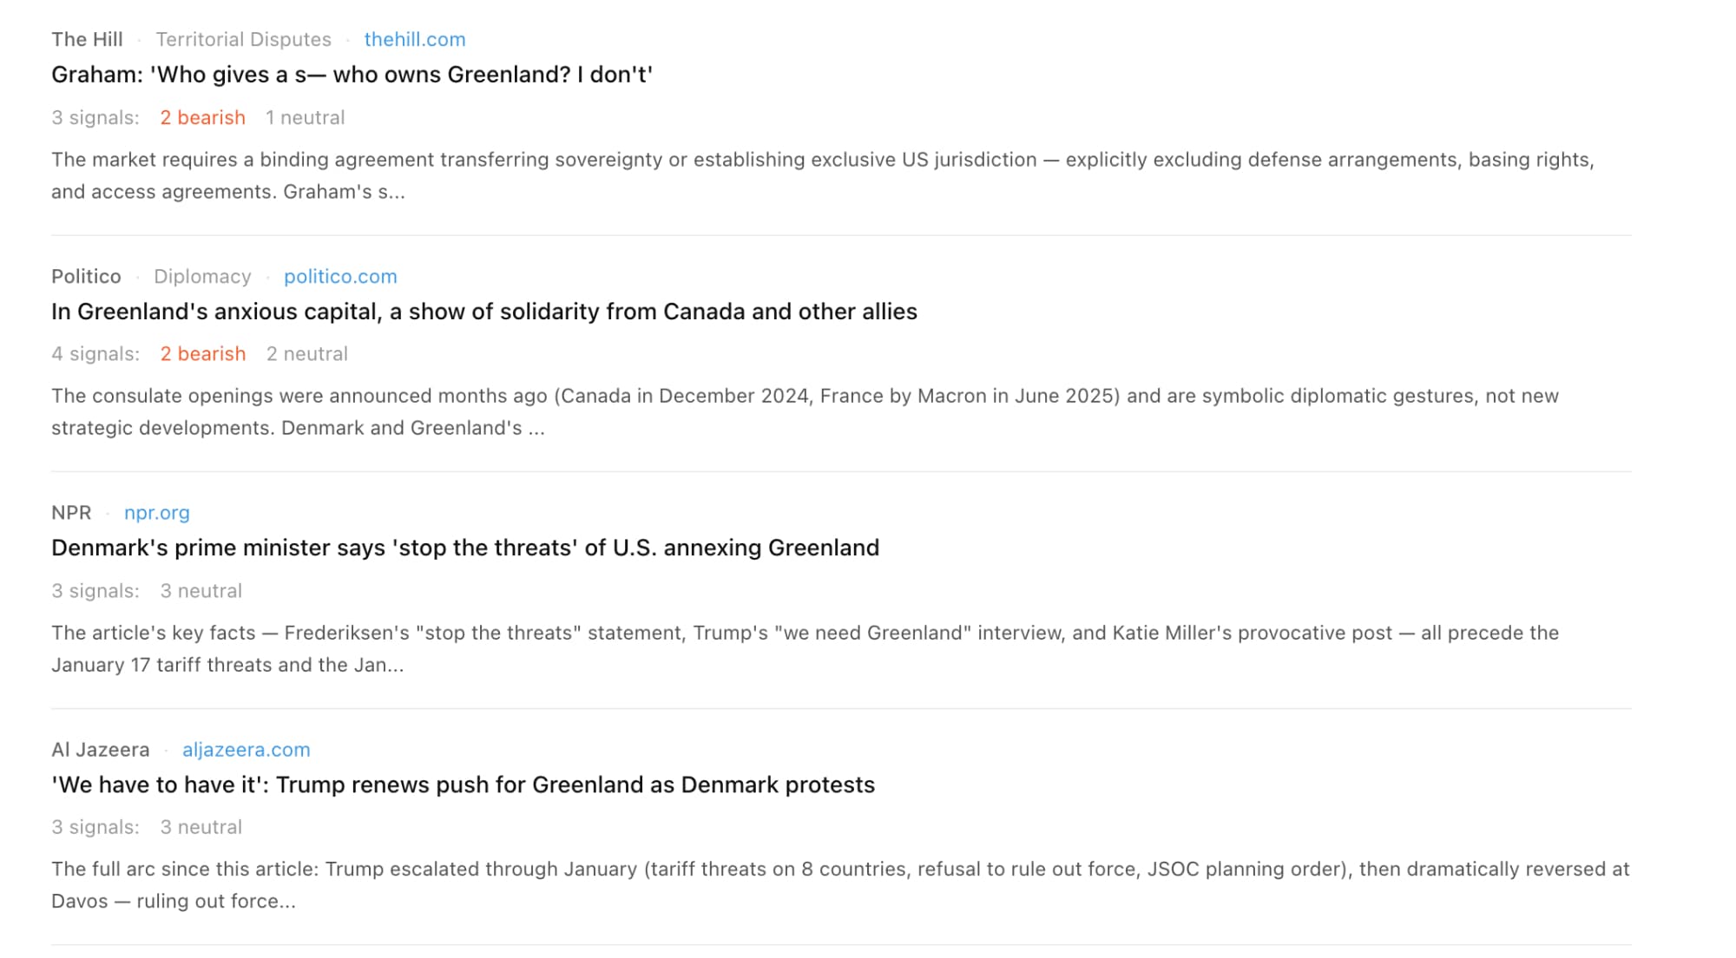The width and height of the screenshot is (1736, 958).
Task: Open Denmark's prime minister NPR headline
Action: pyautogui.click(x=465, y=548)
